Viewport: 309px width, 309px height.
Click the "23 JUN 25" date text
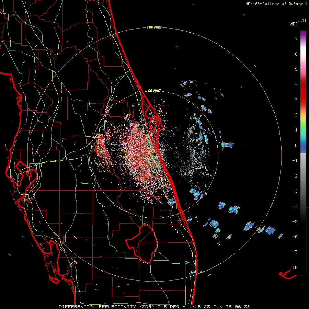pyautogui.click(x=218, y=307)
